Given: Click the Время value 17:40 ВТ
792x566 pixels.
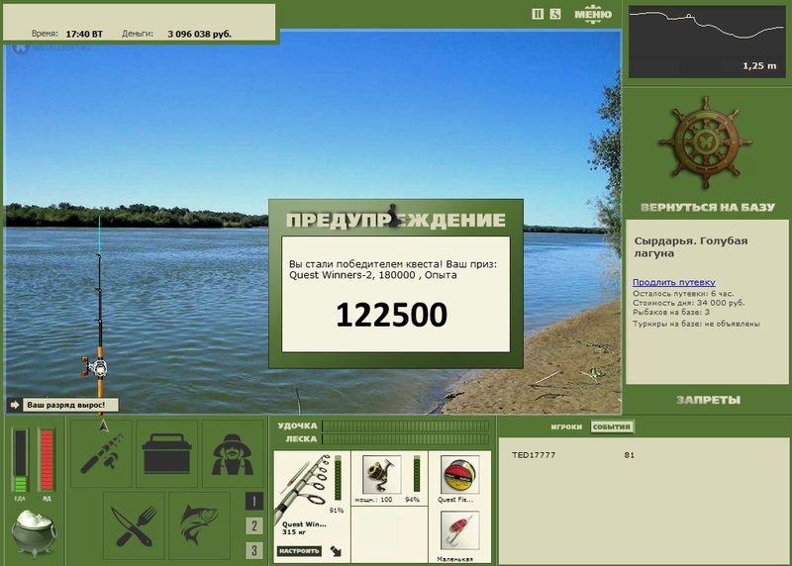Looking at the screenshot, I should tap(84, 34).
